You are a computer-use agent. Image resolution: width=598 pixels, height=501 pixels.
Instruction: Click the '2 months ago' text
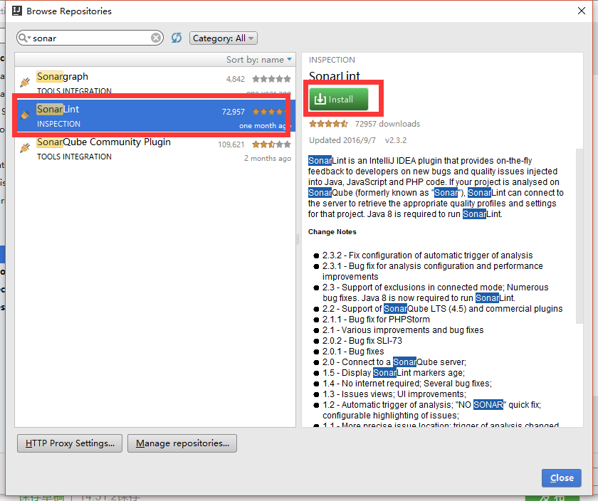pyautogui.click(x=268, y=158)
